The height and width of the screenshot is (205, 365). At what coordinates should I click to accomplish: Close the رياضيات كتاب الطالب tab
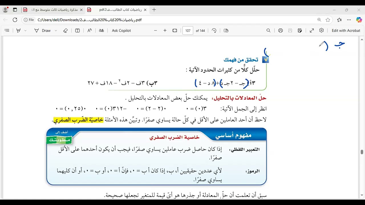coord(145,10)
